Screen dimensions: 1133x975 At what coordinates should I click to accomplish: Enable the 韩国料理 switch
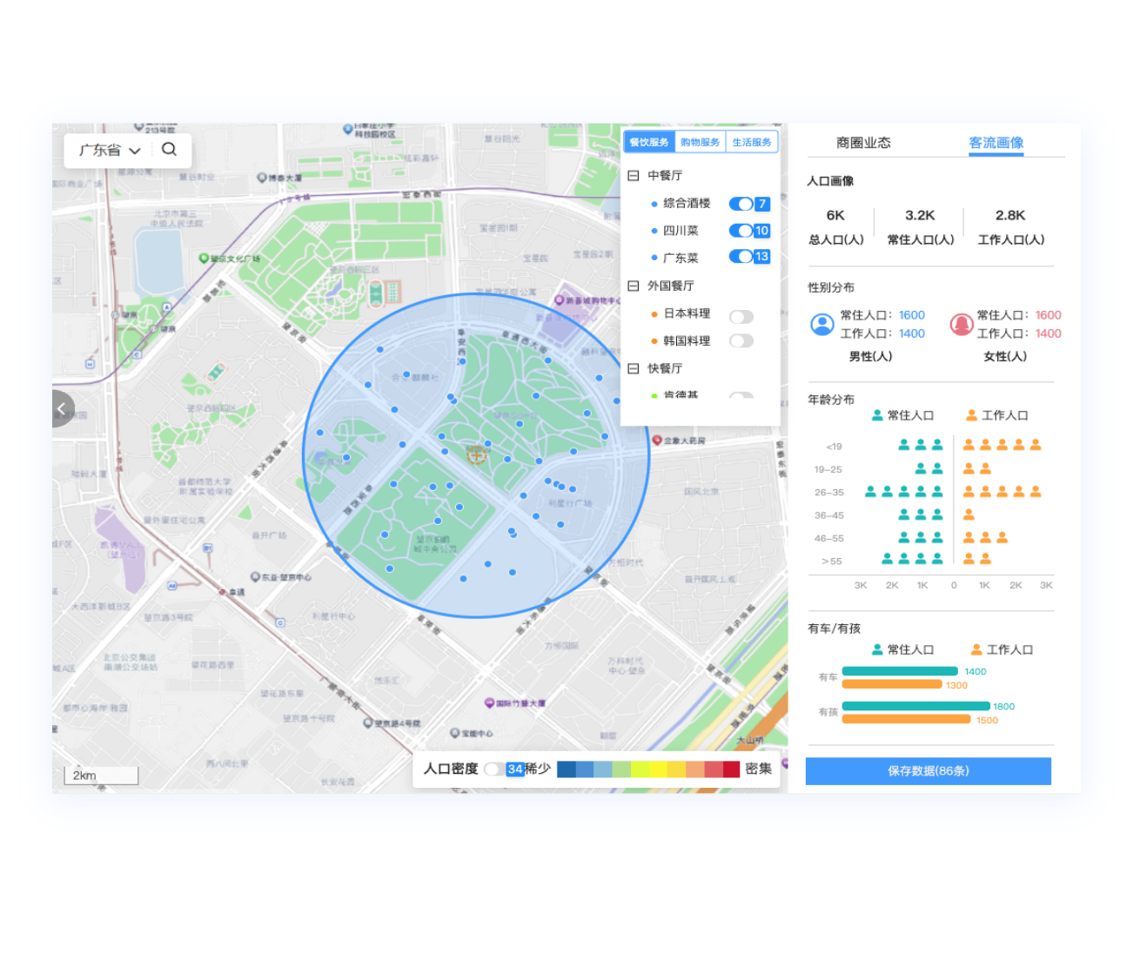tap(741, 341)
